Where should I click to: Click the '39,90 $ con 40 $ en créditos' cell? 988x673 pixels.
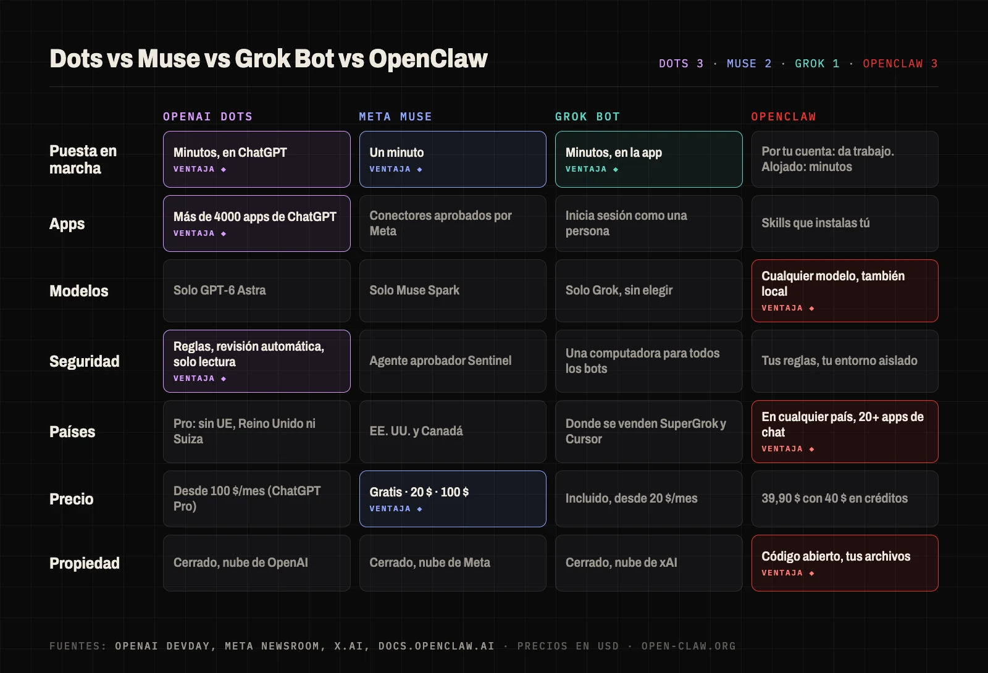coord(845,499)
